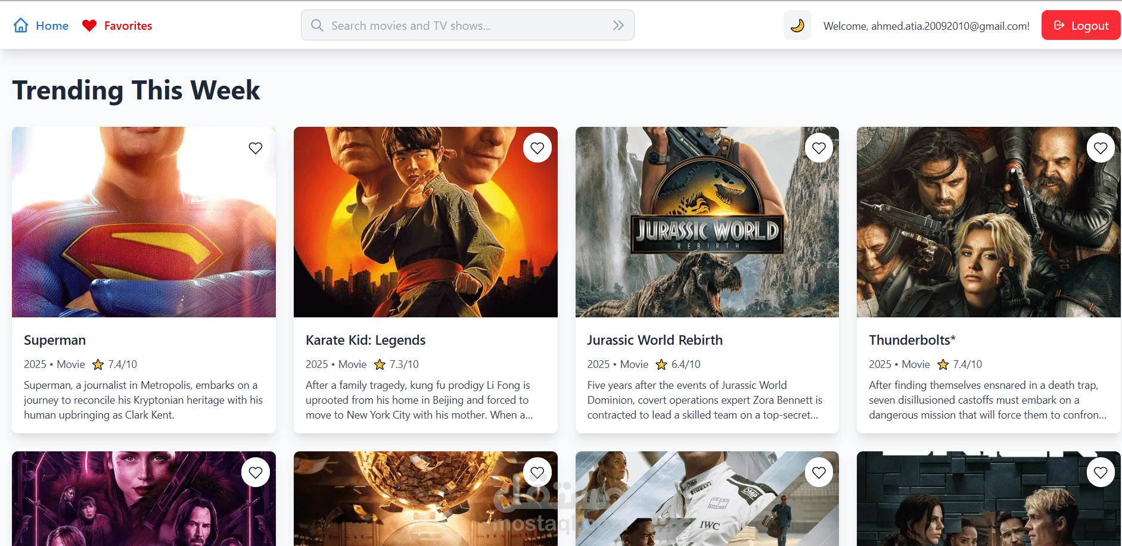Click the description mentioning Zora Bennett

tap(705, 400)
